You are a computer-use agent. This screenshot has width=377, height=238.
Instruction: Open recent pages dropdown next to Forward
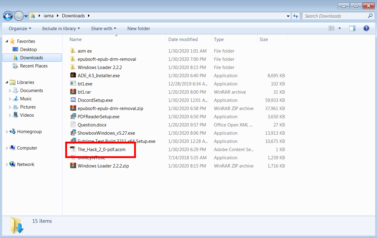[26, 16]
